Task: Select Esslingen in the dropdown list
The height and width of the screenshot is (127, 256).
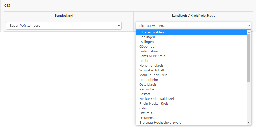Action: (x=147, y=42)
